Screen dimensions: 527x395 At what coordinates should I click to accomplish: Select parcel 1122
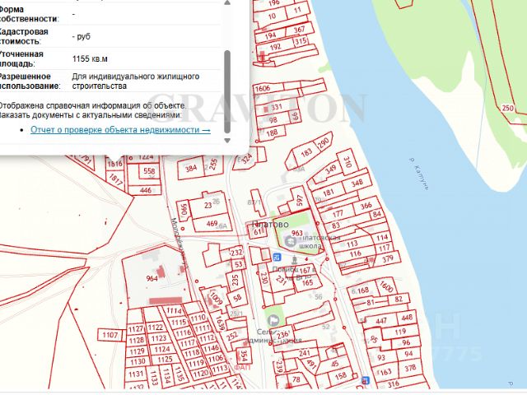[x=156, y=328]
